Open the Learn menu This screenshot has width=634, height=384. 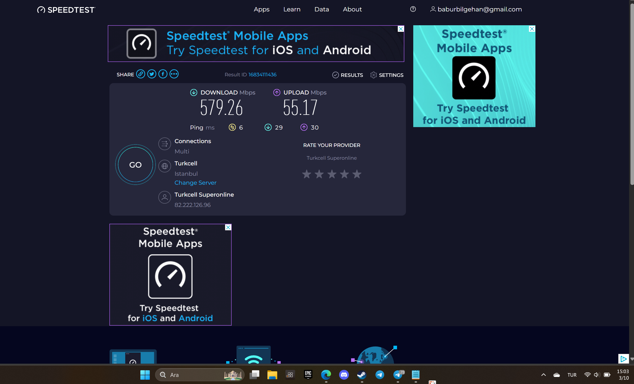point(292,9)
